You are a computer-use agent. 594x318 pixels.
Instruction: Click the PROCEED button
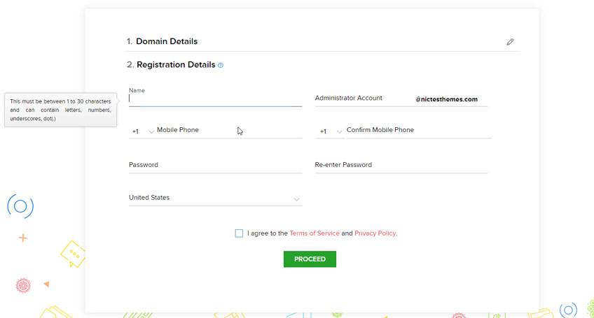click(310, 259)
